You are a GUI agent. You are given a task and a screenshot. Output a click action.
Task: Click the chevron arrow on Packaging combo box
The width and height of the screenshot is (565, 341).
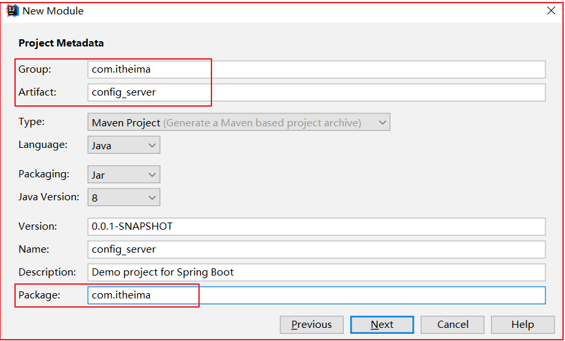[x=153, y=175]
